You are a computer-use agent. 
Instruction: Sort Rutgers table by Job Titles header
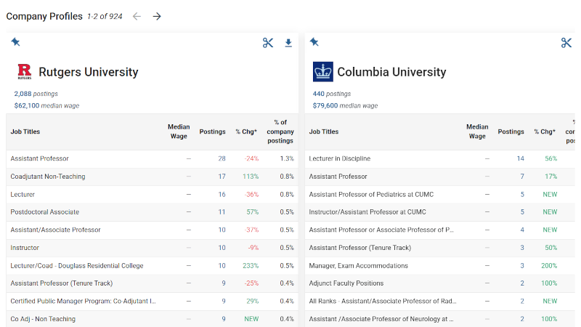25,132
